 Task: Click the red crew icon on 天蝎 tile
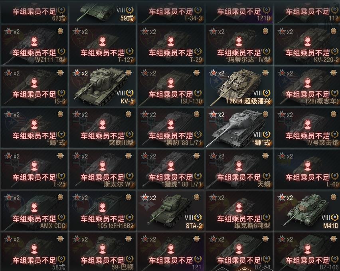coord(239,166)
